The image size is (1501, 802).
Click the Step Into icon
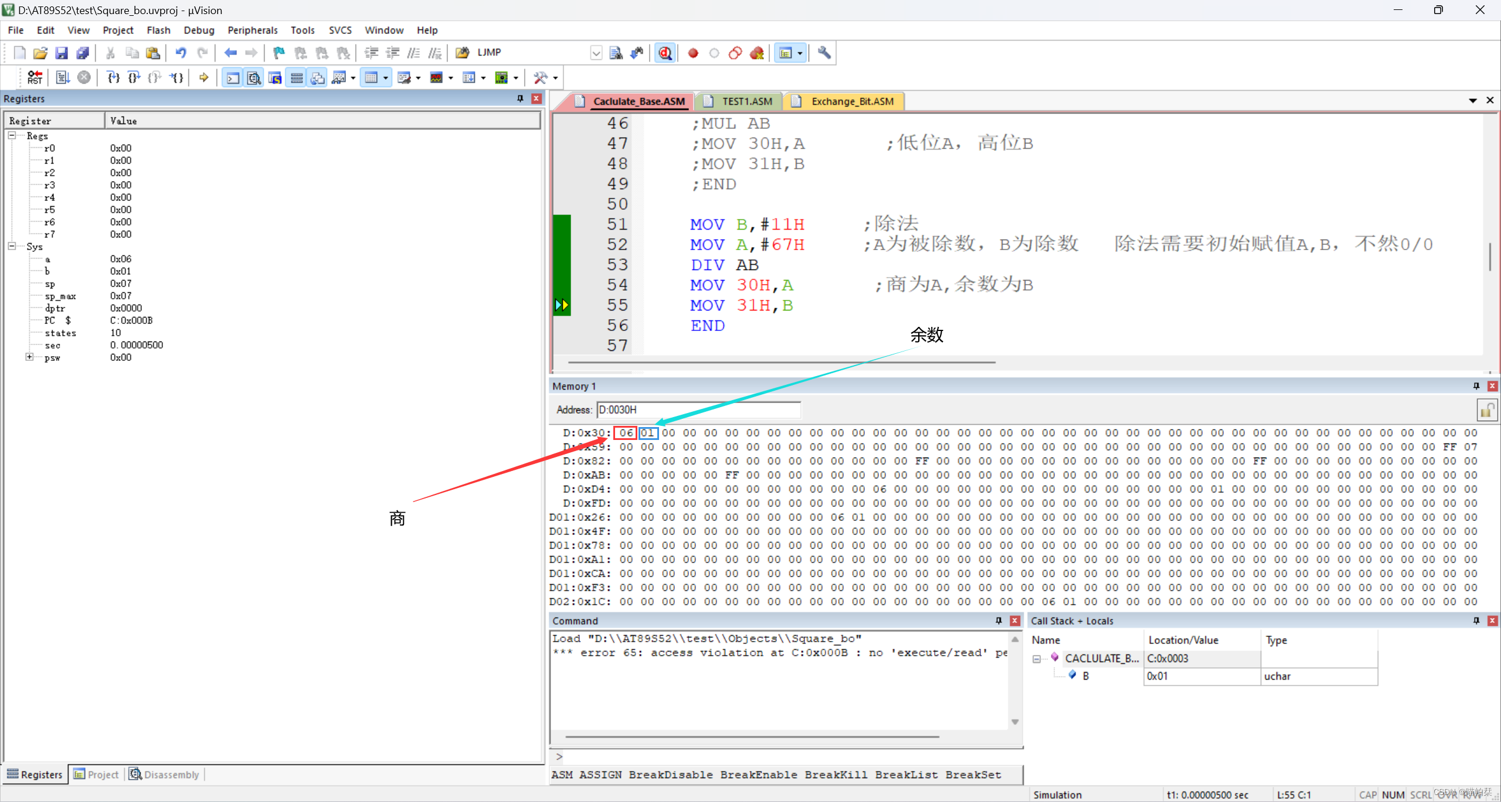tap(113, 77)
